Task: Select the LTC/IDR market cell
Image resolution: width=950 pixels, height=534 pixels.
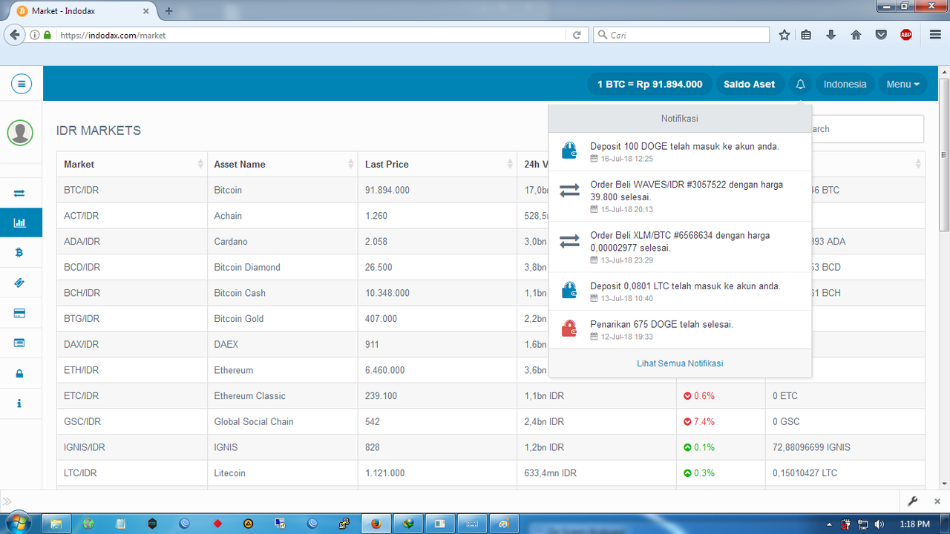Action: coord(132,473)
